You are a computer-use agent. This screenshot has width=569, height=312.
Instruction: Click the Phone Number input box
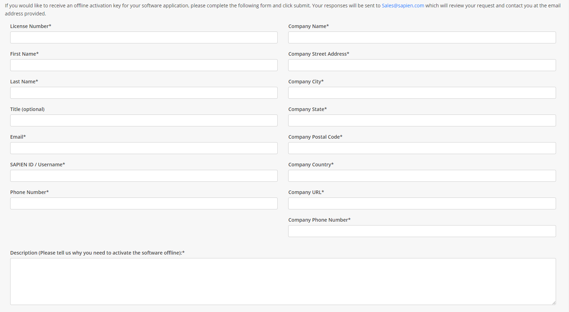pyautogui.click(x=144, y=203)
